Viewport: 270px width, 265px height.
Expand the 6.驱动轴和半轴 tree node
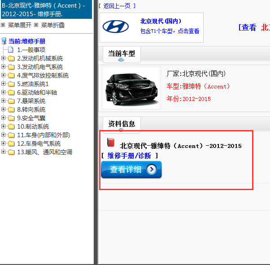(x=3, y=92)
